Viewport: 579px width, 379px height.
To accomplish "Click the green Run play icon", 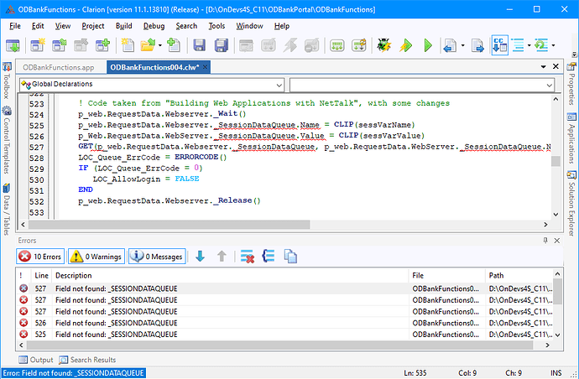I will pyautogui.click(x=428, y=45).
